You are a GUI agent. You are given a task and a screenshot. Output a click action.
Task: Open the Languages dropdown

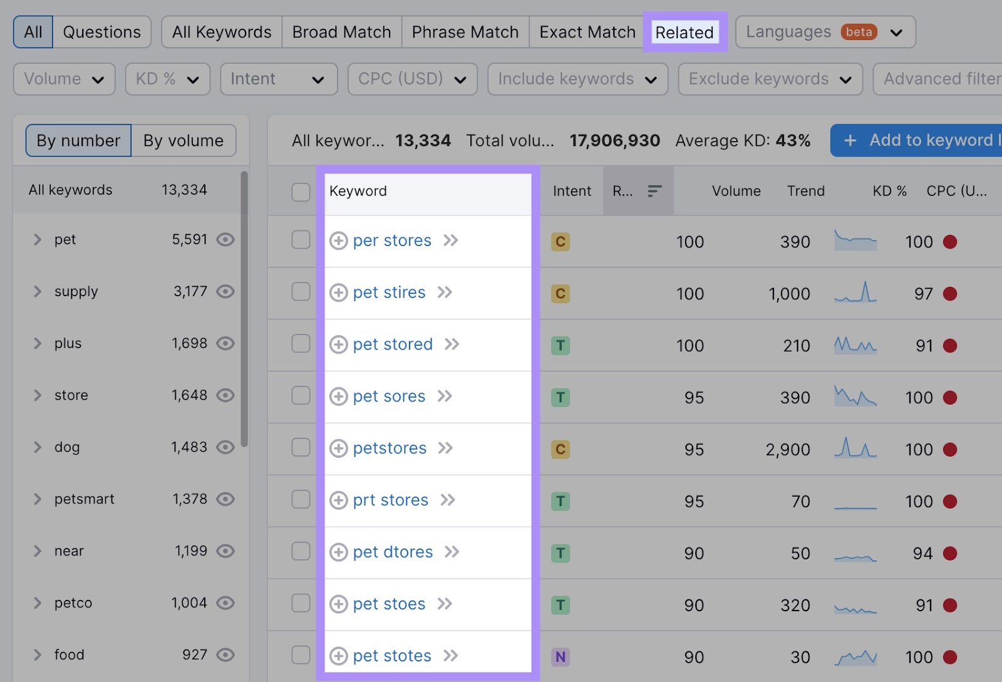[824, 31]
